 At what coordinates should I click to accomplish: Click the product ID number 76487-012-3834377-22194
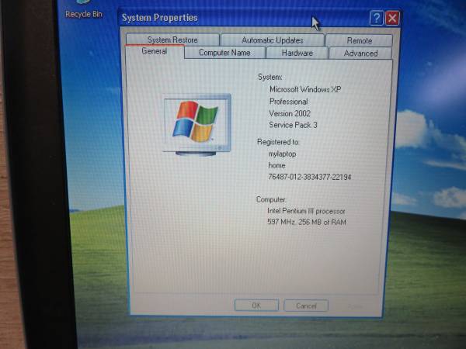(x=309, y=178)
